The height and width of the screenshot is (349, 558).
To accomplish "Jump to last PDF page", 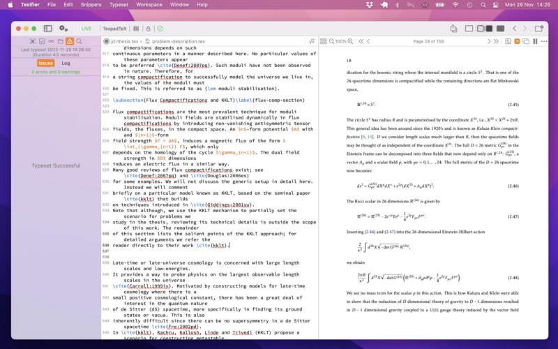I will [496, 41].
